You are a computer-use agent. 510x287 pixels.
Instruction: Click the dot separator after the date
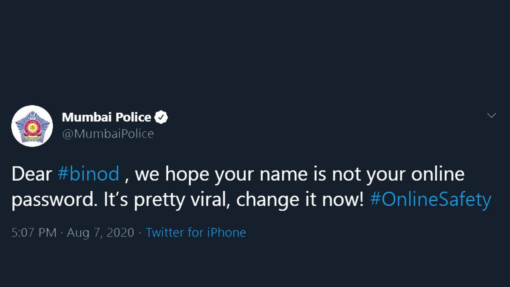(139, 232)
